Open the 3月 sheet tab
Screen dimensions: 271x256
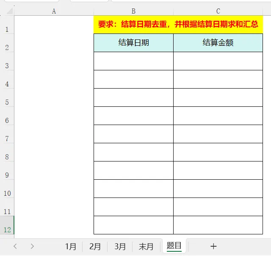click(120, 247)
